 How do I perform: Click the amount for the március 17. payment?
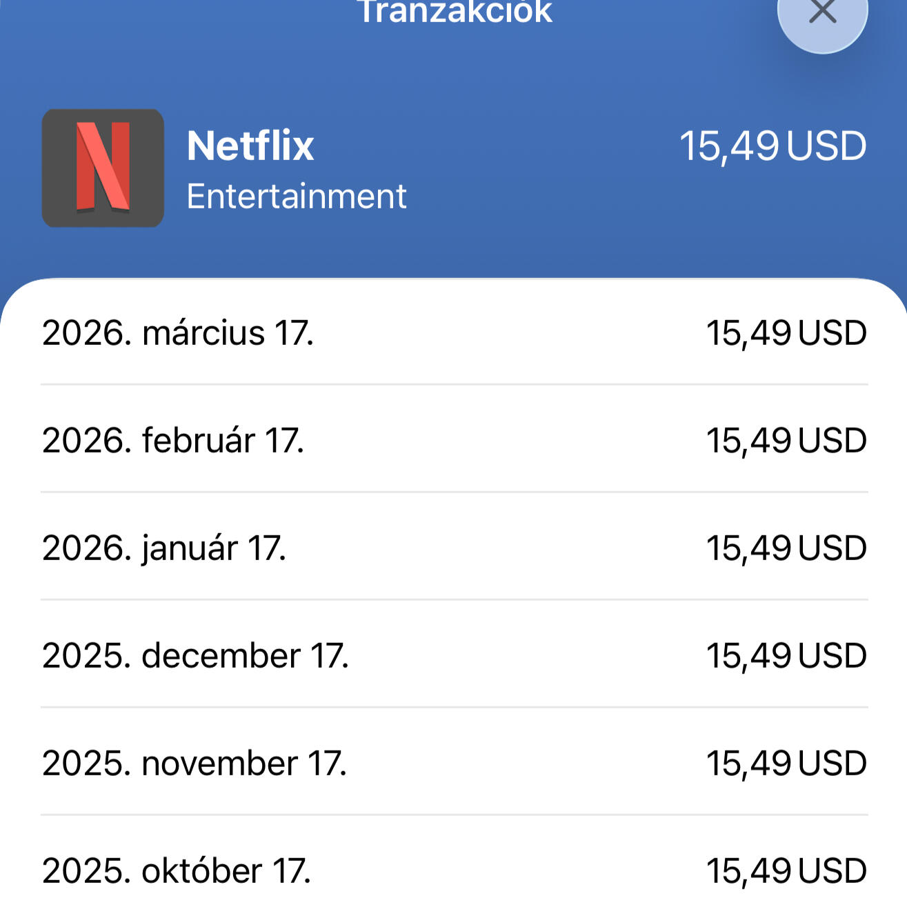786,333
